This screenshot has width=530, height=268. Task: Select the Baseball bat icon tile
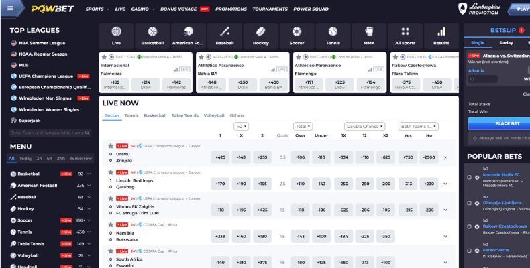pyautogui.click(x=225, y=36)
